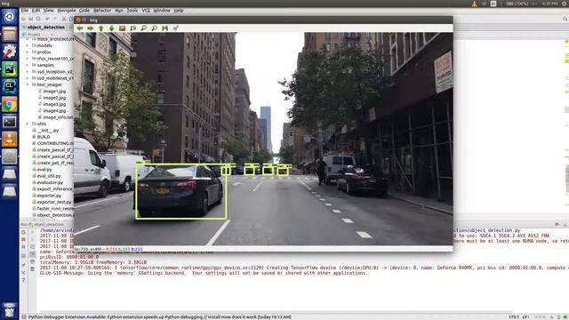Image resolution: width=569 pixels, height=320 pixels.
Task: Open the Window menu
Action: click(162, 11)
